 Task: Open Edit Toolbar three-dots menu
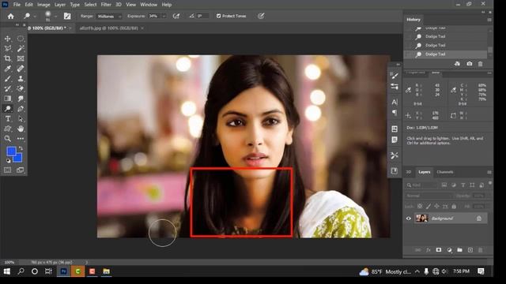coord(21,139)
